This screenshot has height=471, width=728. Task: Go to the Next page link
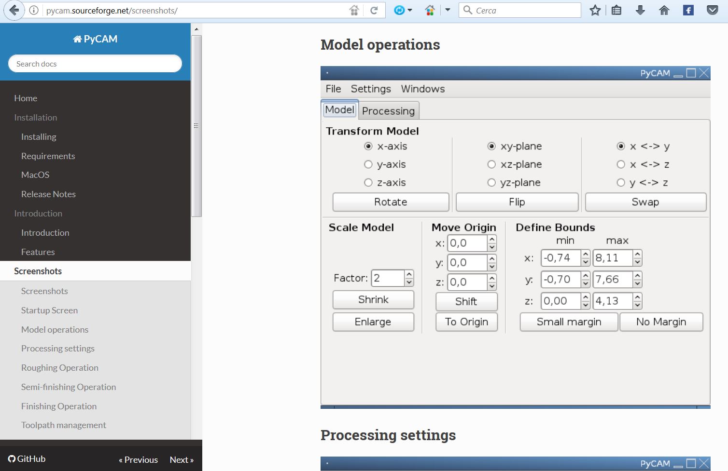(x=182, y=460)
